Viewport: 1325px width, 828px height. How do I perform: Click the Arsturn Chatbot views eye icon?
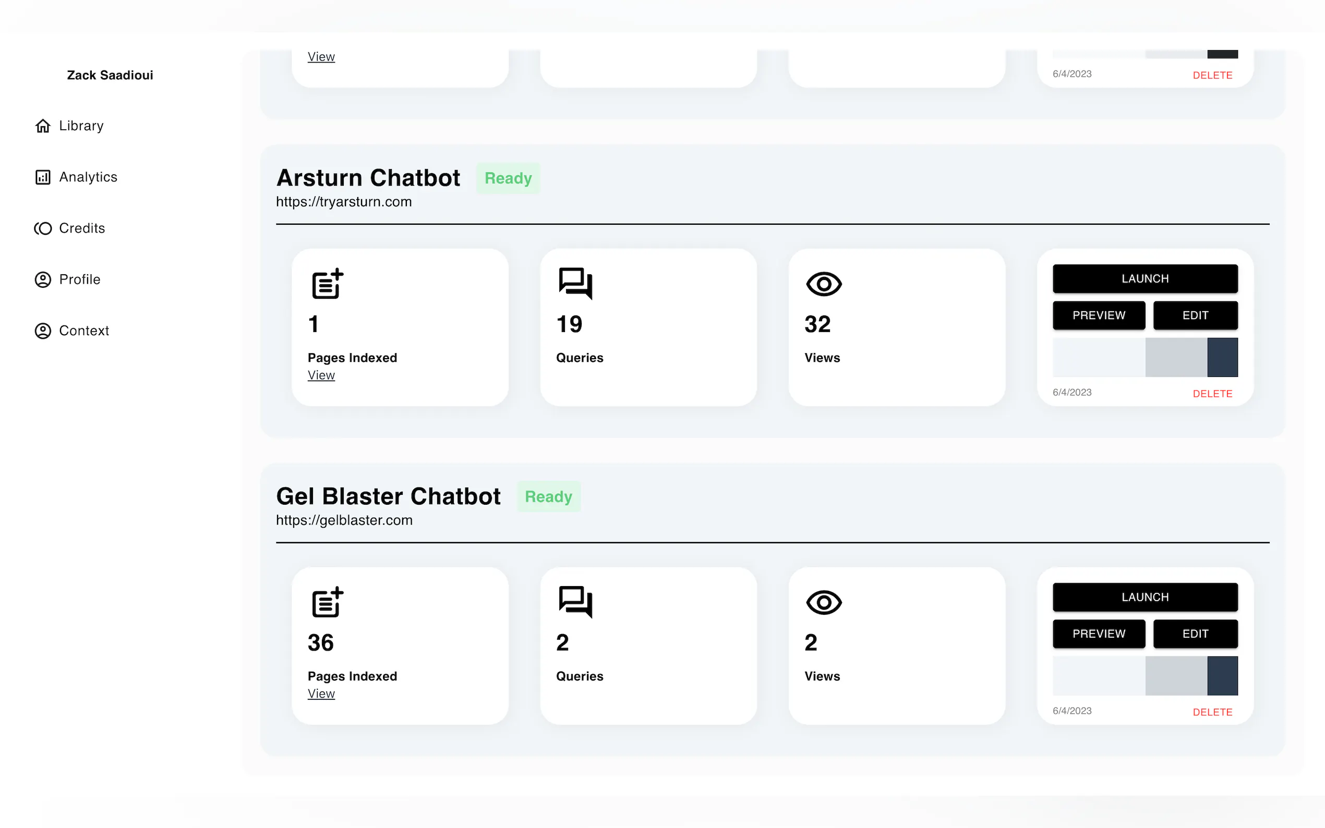(x=823, y=284)
